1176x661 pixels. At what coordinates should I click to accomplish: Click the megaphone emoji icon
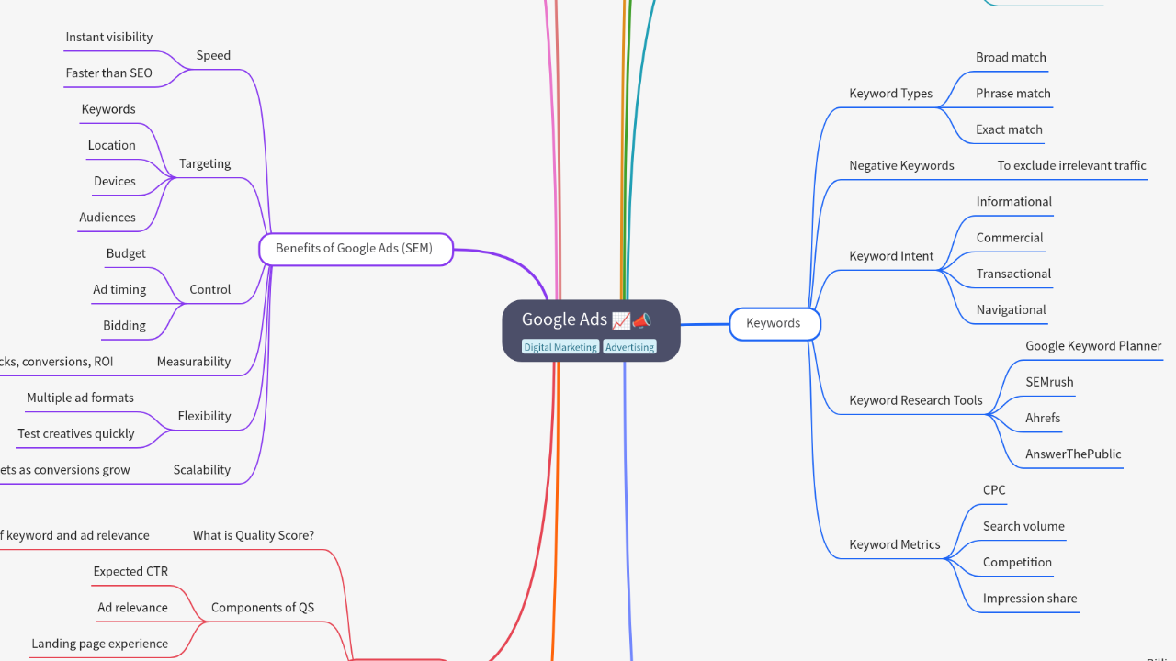(642, 319)
